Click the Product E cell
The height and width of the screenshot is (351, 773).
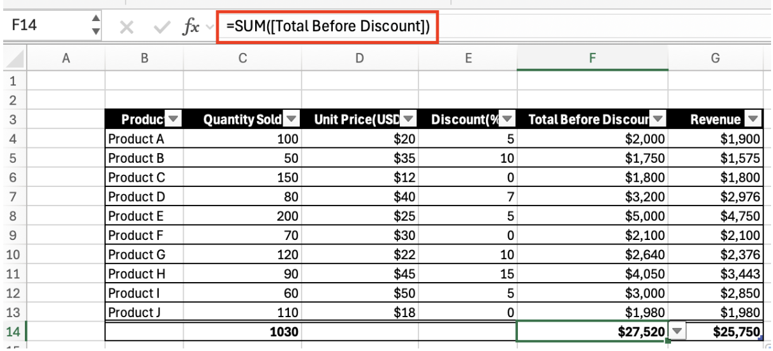click(x=144, y=216)
